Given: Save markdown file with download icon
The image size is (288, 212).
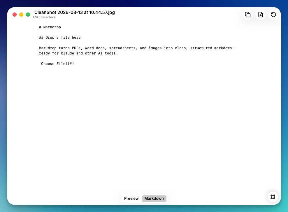Looking at the screenshot, I should pyautogui.click(x=260, y=15).
